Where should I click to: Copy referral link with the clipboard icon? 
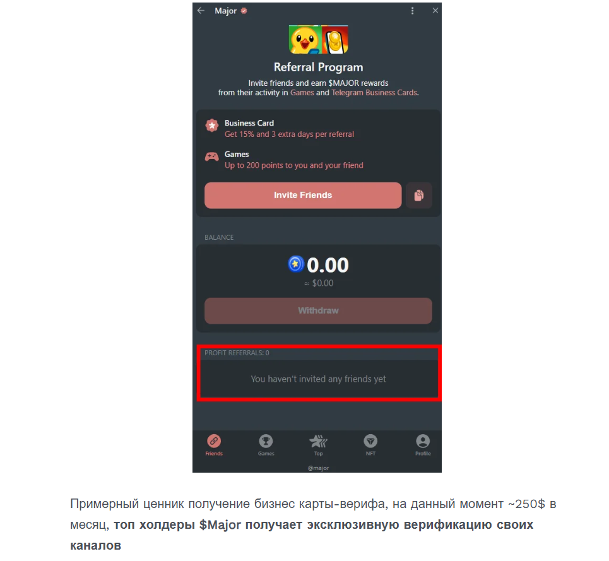point(418,195)
